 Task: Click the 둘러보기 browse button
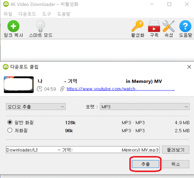point(175,150)
